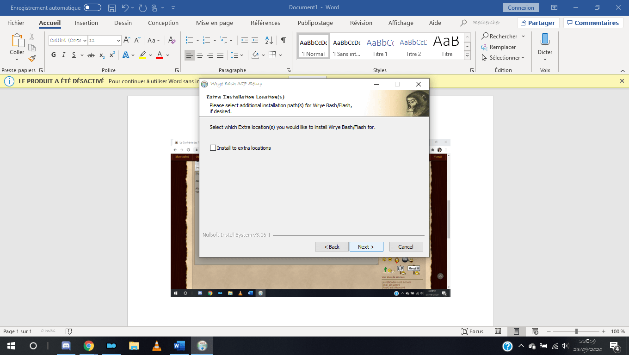
Task: Click the bullet list icon
Action: click(x=189, y=40)
